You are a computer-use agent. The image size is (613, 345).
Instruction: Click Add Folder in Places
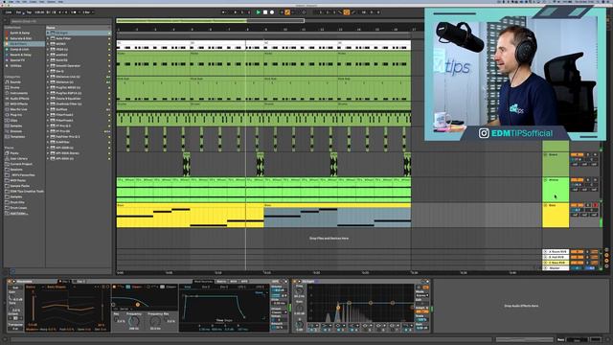(x=19, y=214)
